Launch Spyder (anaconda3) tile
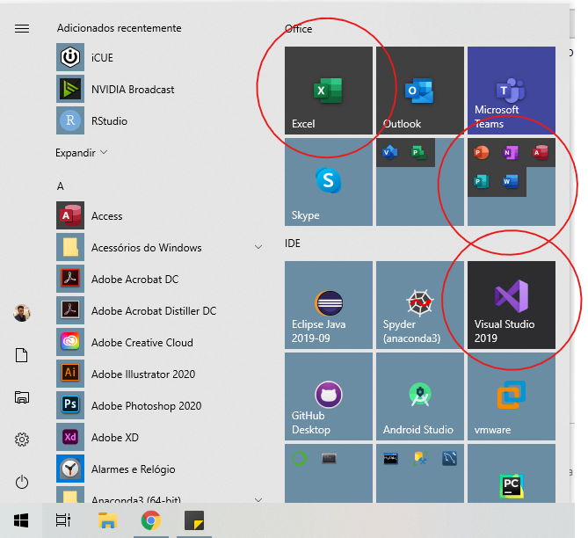This screenshot has height=538, width=588. coord(420,305)
